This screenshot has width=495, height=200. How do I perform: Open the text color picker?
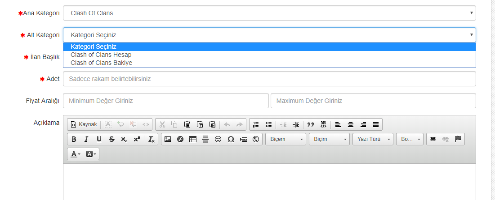click(x=76, y=154)
